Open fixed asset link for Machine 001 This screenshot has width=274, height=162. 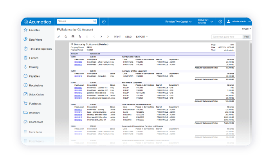[78, 88]
